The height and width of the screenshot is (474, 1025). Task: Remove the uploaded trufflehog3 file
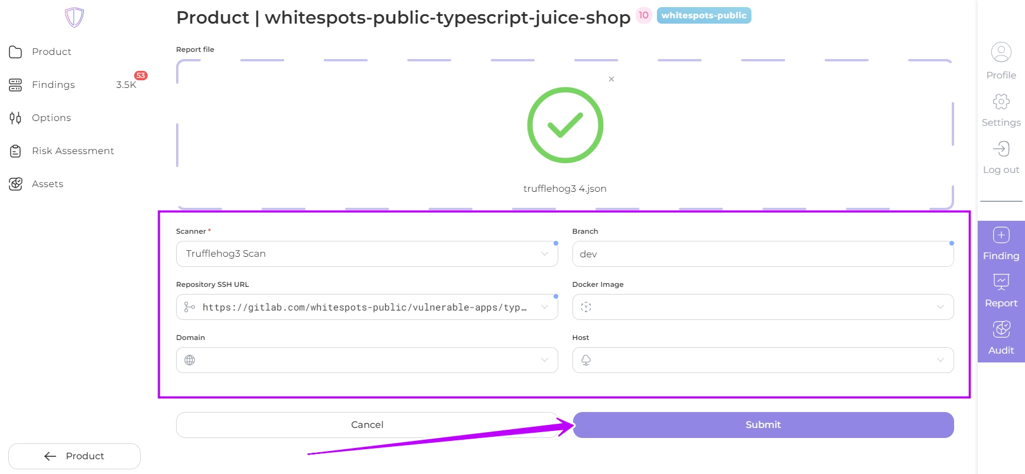pyautogui.click(x=611, y=79)
